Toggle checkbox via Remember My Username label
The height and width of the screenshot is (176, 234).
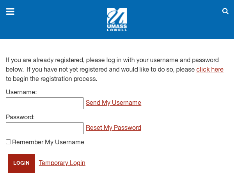[48, 142]
